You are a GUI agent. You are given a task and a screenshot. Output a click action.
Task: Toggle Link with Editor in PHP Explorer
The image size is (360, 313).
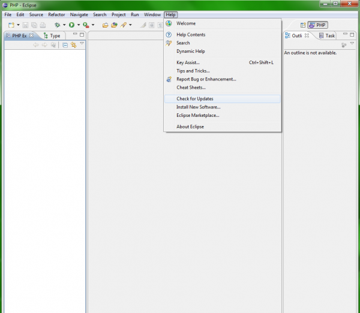(73, 45)
